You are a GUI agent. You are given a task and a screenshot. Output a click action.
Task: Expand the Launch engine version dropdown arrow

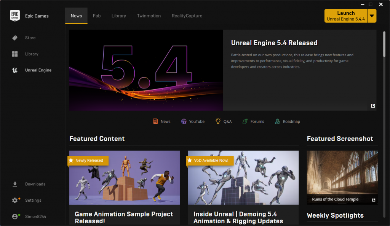pyautogui.click(x=372, y=16)
